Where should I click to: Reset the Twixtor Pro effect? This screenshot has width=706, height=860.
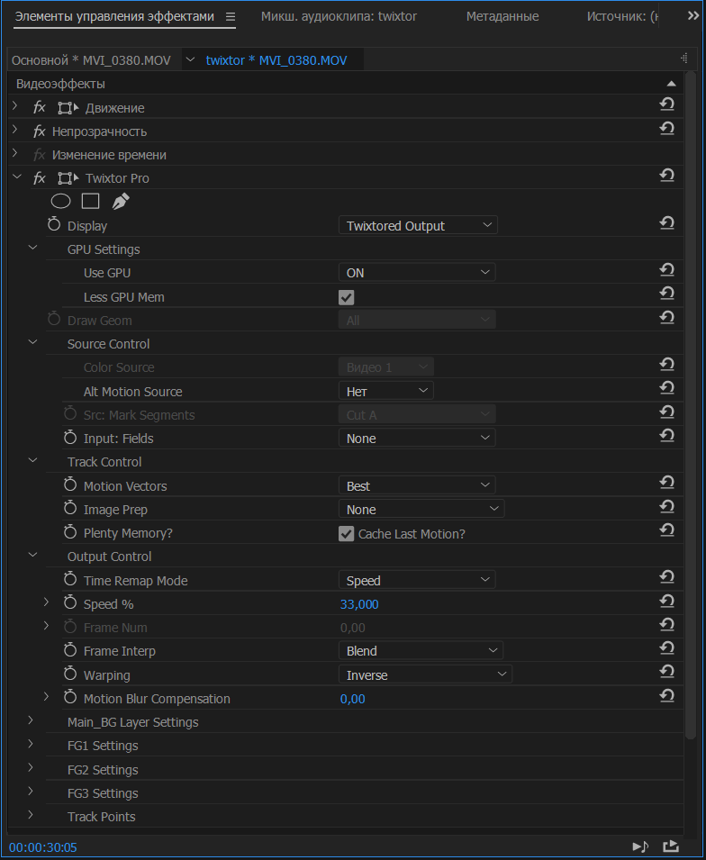pyautogui.click(x=667, y=176)
